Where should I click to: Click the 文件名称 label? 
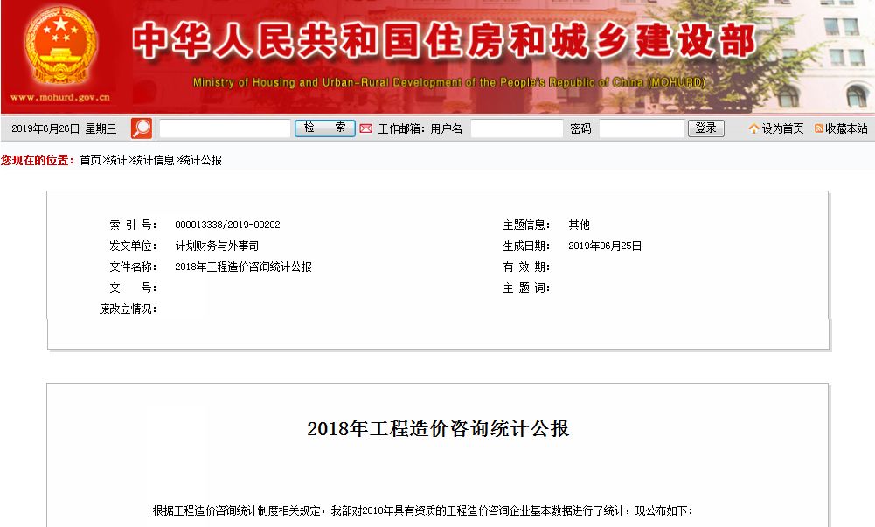133,267
